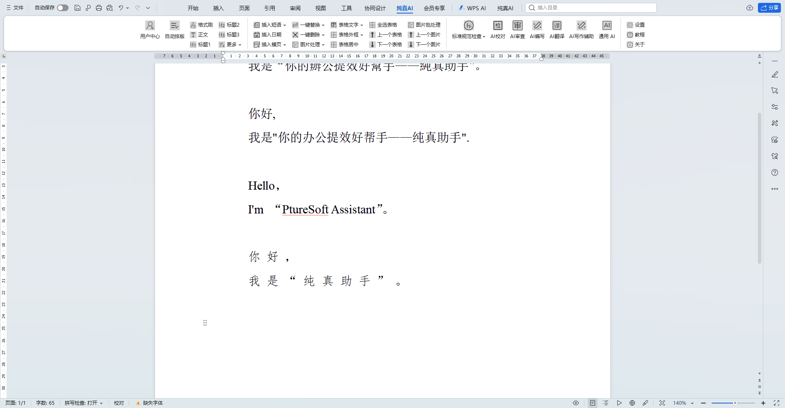Open the 插入横页 dropdown
785x408 pixels.
pos(270,45)
